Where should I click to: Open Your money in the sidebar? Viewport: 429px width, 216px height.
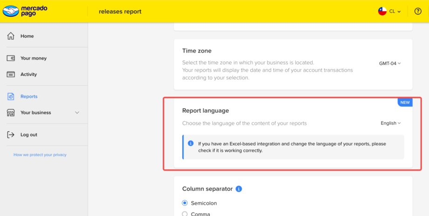tap(33, 58)
